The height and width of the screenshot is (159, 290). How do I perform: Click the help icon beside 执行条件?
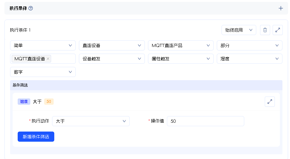pyautogui.click(x=31, y=8)
